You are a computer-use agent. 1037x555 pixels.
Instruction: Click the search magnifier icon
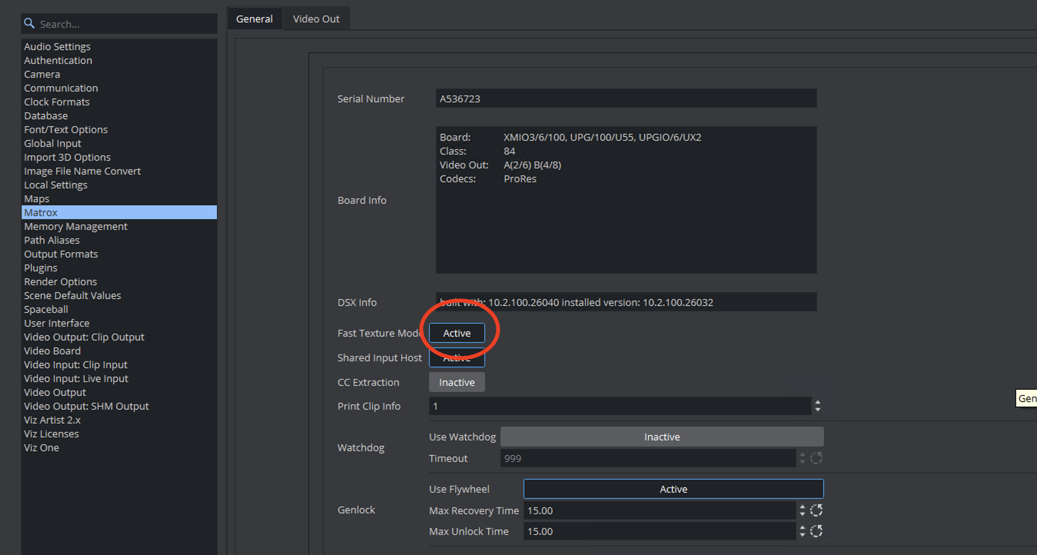pos(29,23)
